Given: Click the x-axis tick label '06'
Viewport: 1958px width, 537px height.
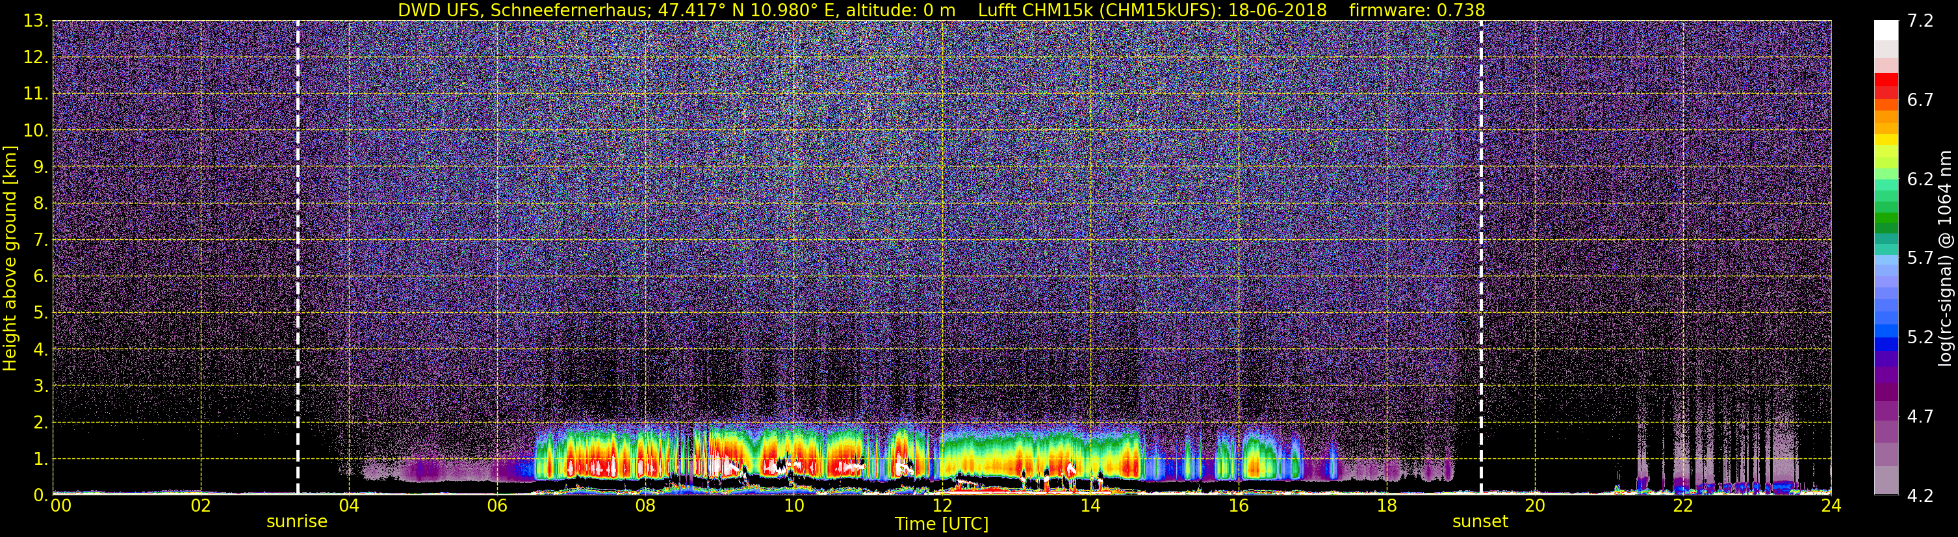Looking at the screenshot, I should [497, 506].
